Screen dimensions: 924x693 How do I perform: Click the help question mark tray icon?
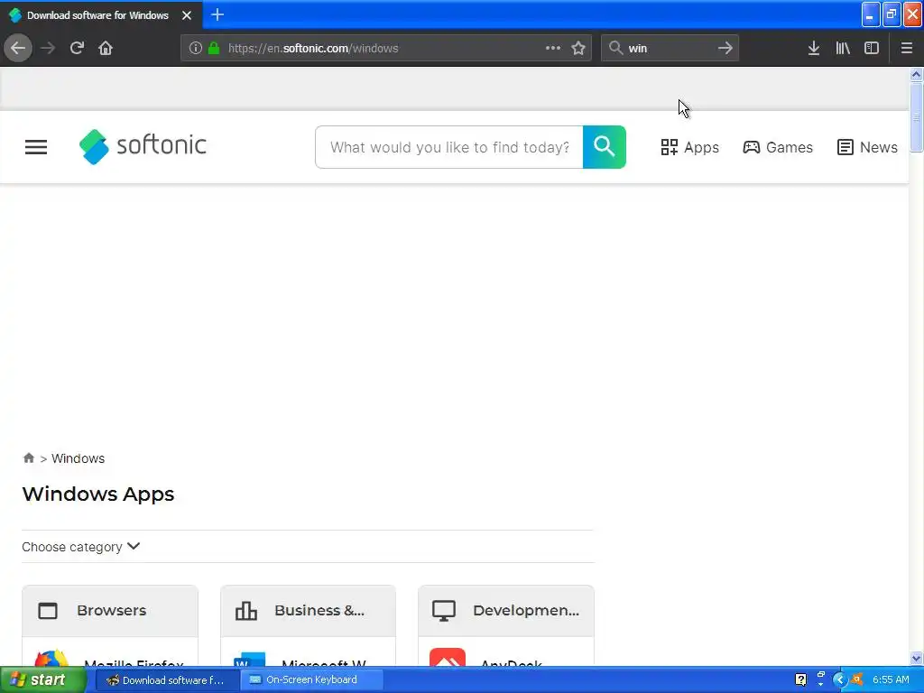coord(800,680)
